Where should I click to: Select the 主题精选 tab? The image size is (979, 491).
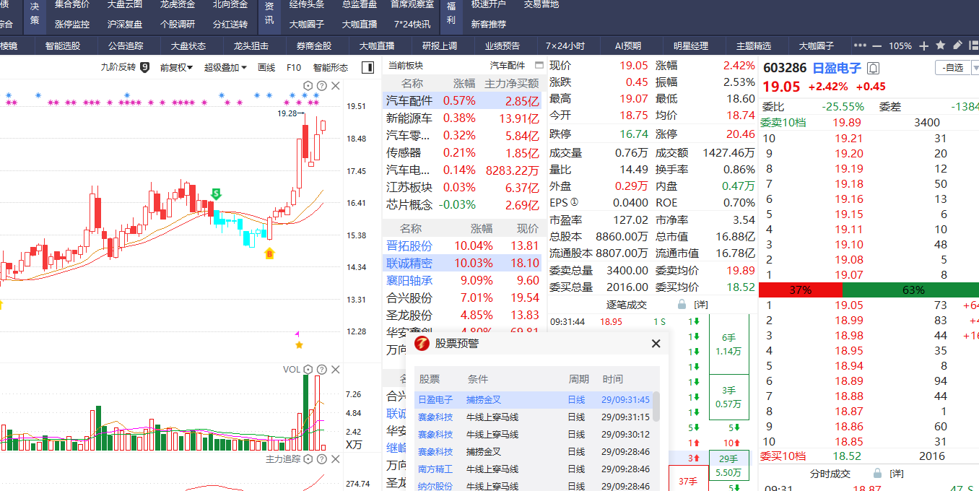tap(754, 45)
